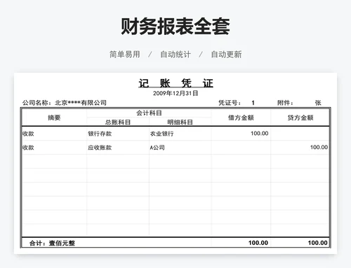This screenshot has height=268, width=351.
Task: Select the voucher number value 1
Action: (x=253, y=103)
